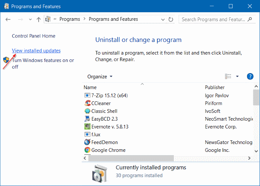Viewport: 260px width, 186px height.
Task: Click Google Inc. publisher cell
Action: [217, 150]
